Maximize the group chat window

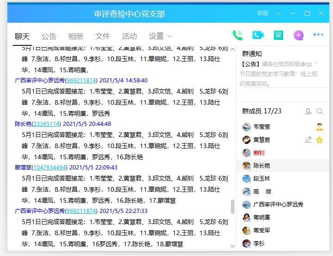(307, 13)
